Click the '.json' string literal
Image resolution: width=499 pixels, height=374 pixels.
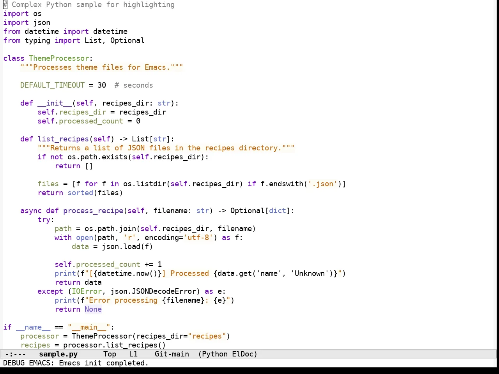pyautogui.click(x=322, y=184)
